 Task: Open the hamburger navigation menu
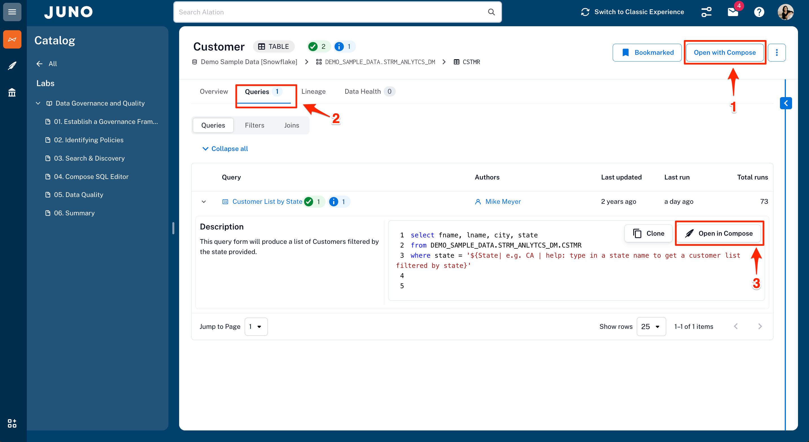pyautogui.click(x=12, y=12)
